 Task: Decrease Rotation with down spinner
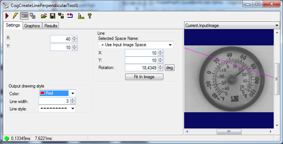coord(160,69)
